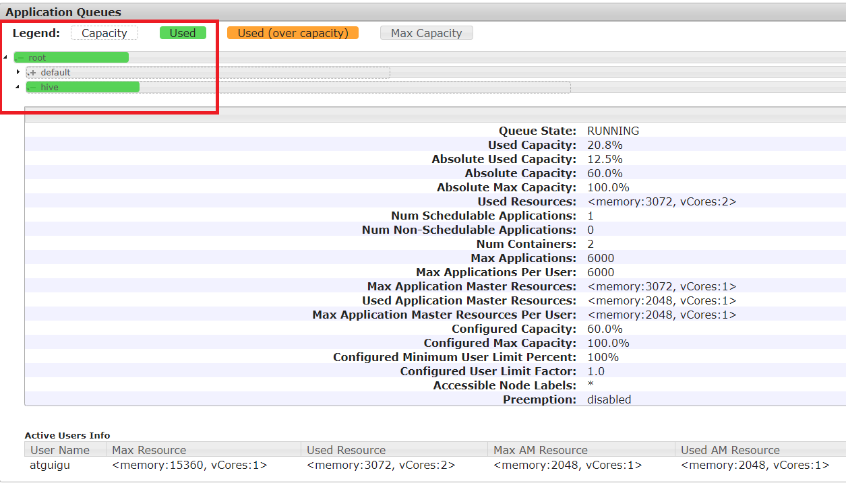Screen dimensions: 846x483
Task: Click the Active Users Info heading
Action: click(x=67, y=435)
